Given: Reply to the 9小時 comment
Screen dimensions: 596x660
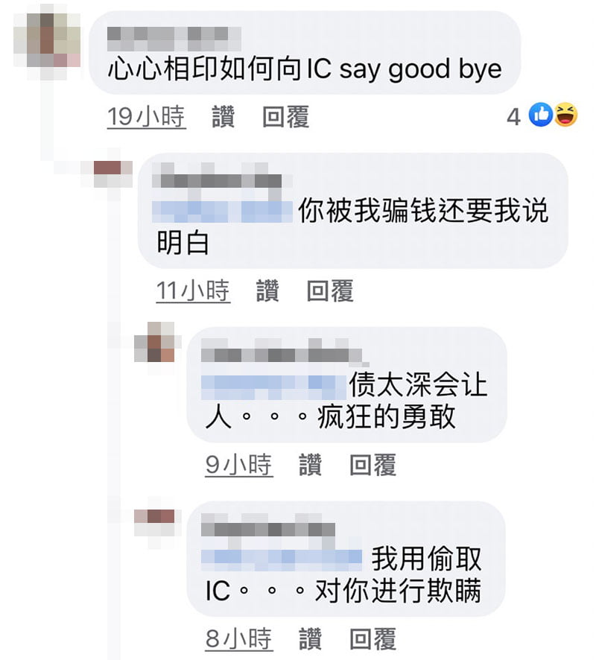Looking at the screenshot, I should [373, 465].
